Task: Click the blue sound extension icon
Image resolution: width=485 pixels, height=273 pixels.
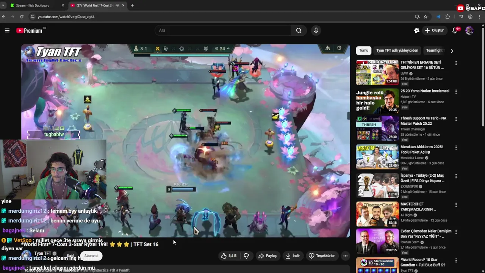Action: 438,17
